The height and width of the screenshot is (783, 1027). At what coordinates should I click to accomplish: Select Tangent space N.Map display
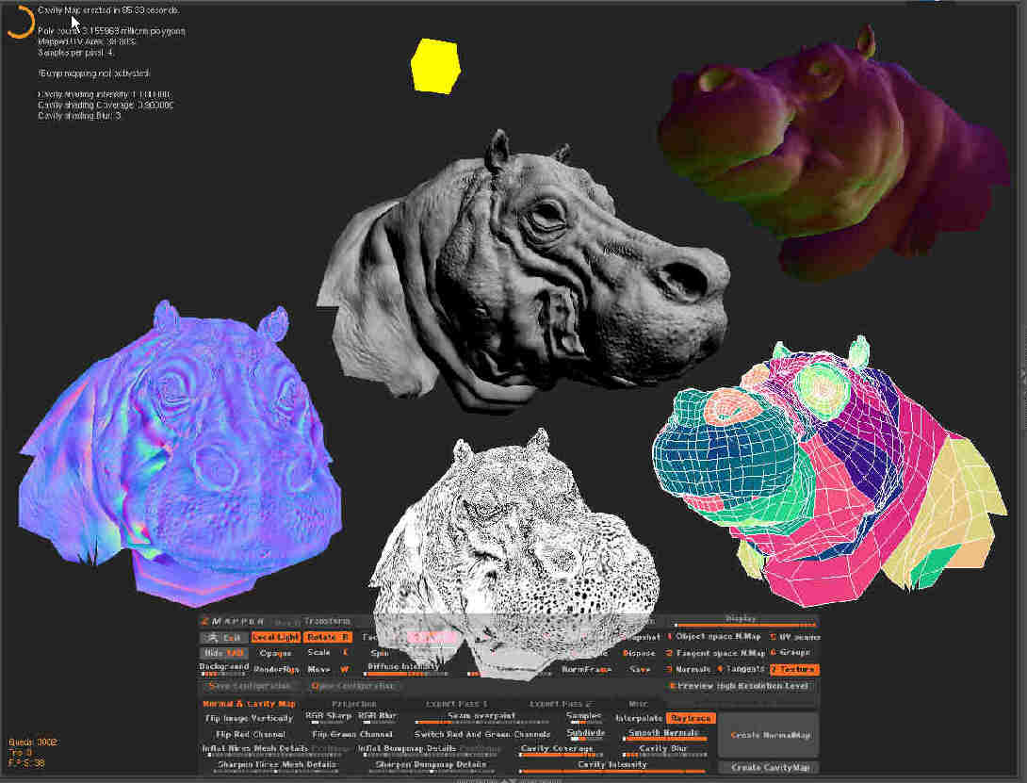click(714, 653)
